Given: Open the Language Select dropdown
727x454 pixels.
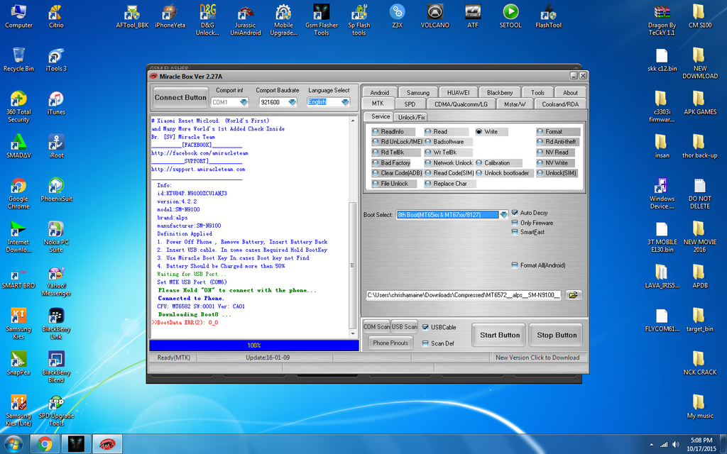Looking at the screenshot, I should 346,102.
